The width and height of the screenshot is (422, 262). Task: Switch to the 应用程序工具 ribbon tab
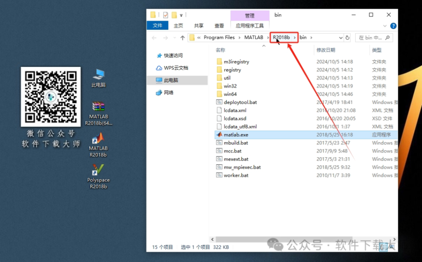click(250, 25)
